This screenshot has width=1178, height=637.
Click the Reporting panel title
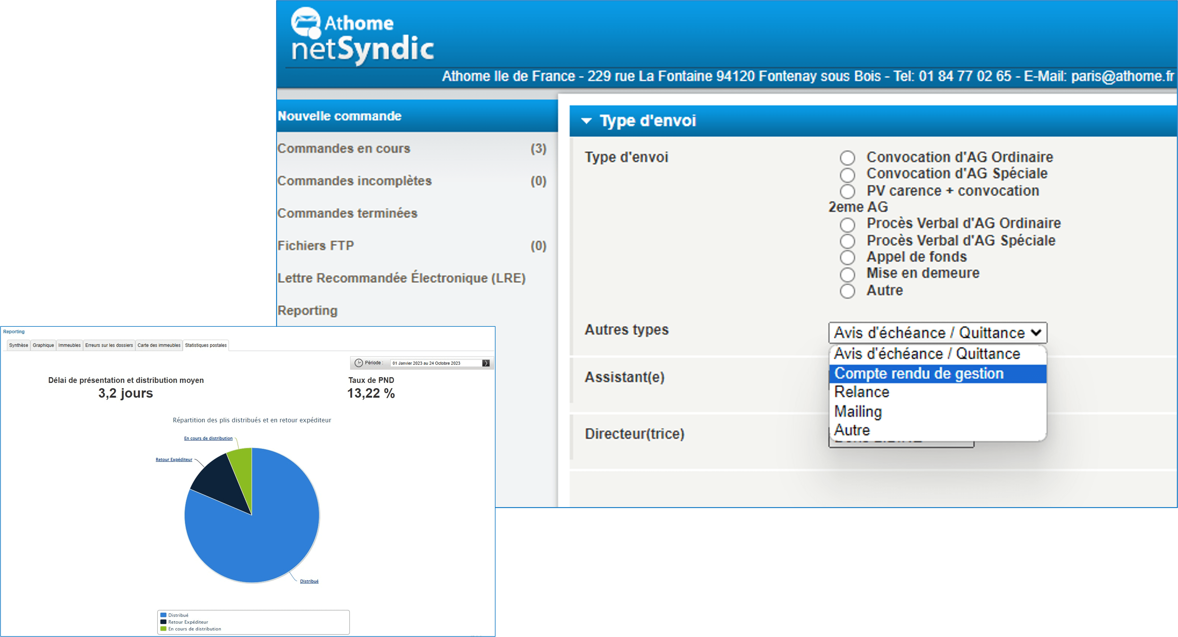pos(14,332)
